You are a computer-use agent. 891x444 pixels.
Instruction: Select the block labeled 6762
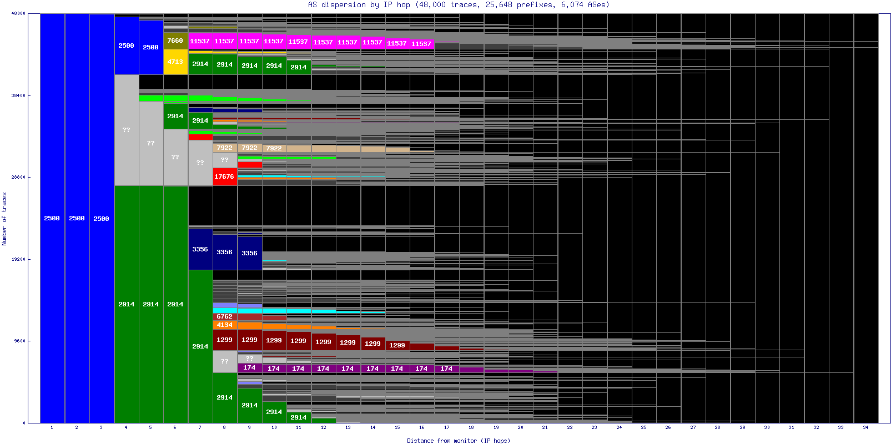pos(225,316)
